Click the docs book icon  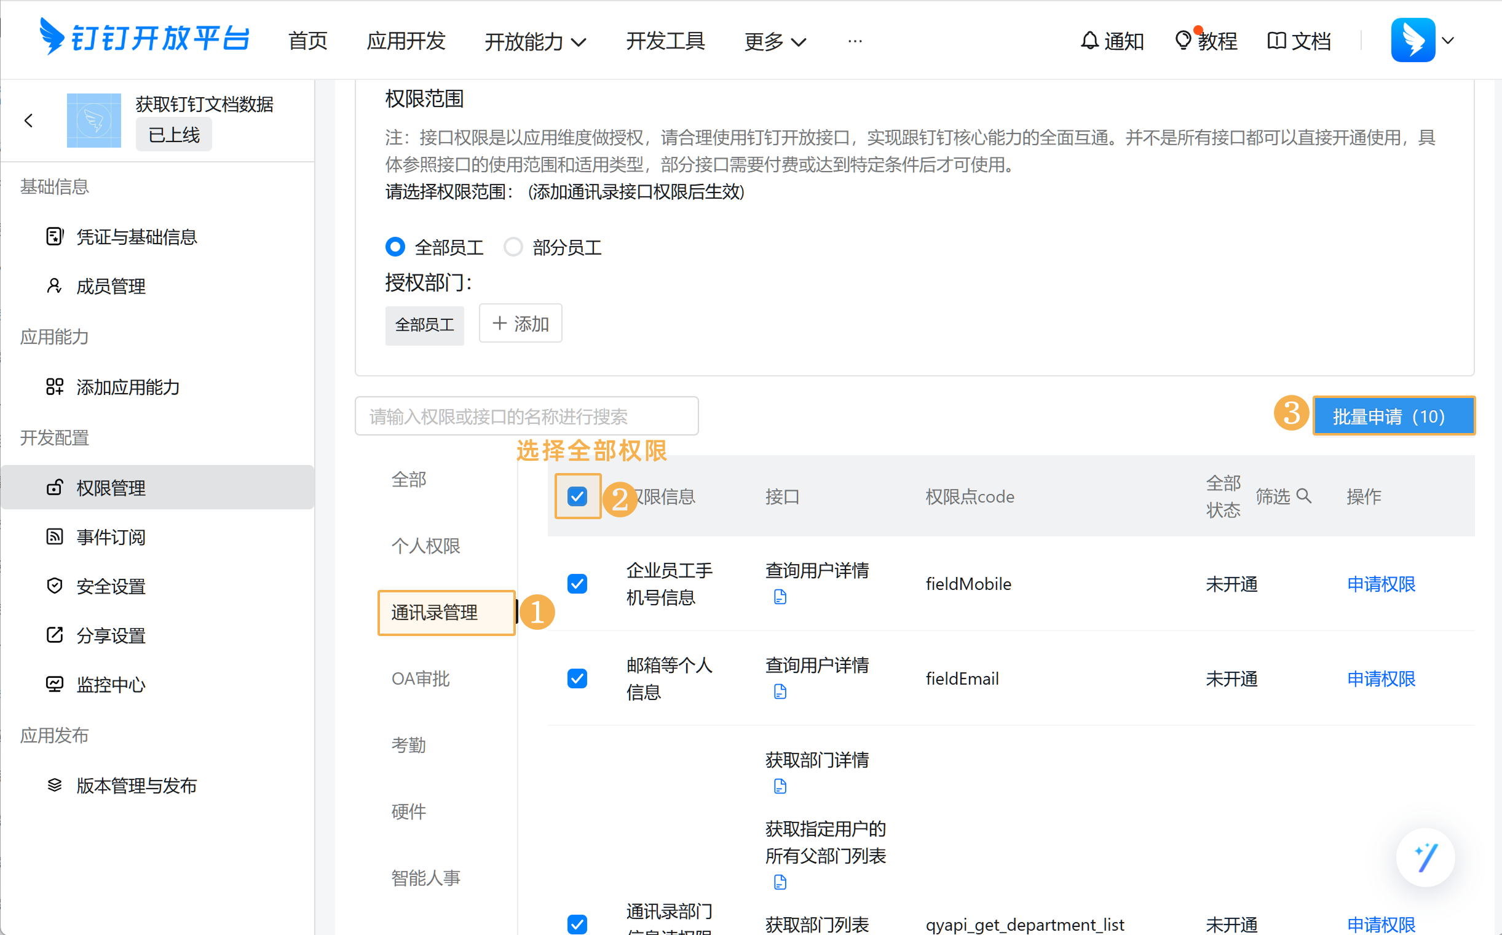pyautogui.click(x=1276, y=41)
